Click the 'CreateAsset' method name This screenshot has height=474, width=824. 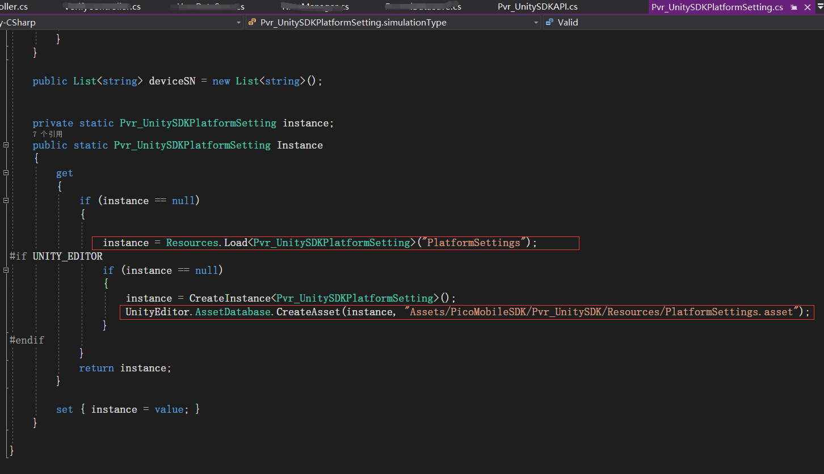pyautogui.click(x=308, y=312)
